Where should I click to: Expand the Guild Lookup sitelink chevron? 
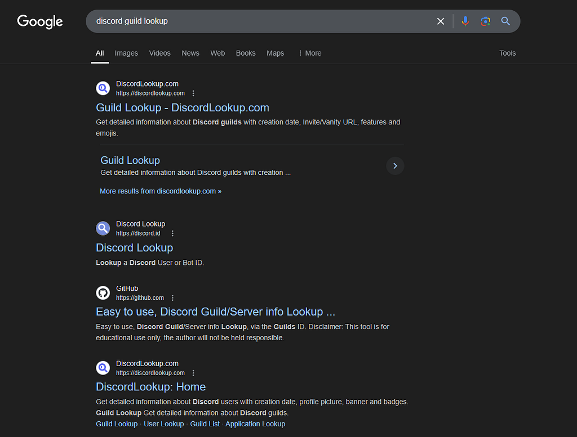coord(395,166)
